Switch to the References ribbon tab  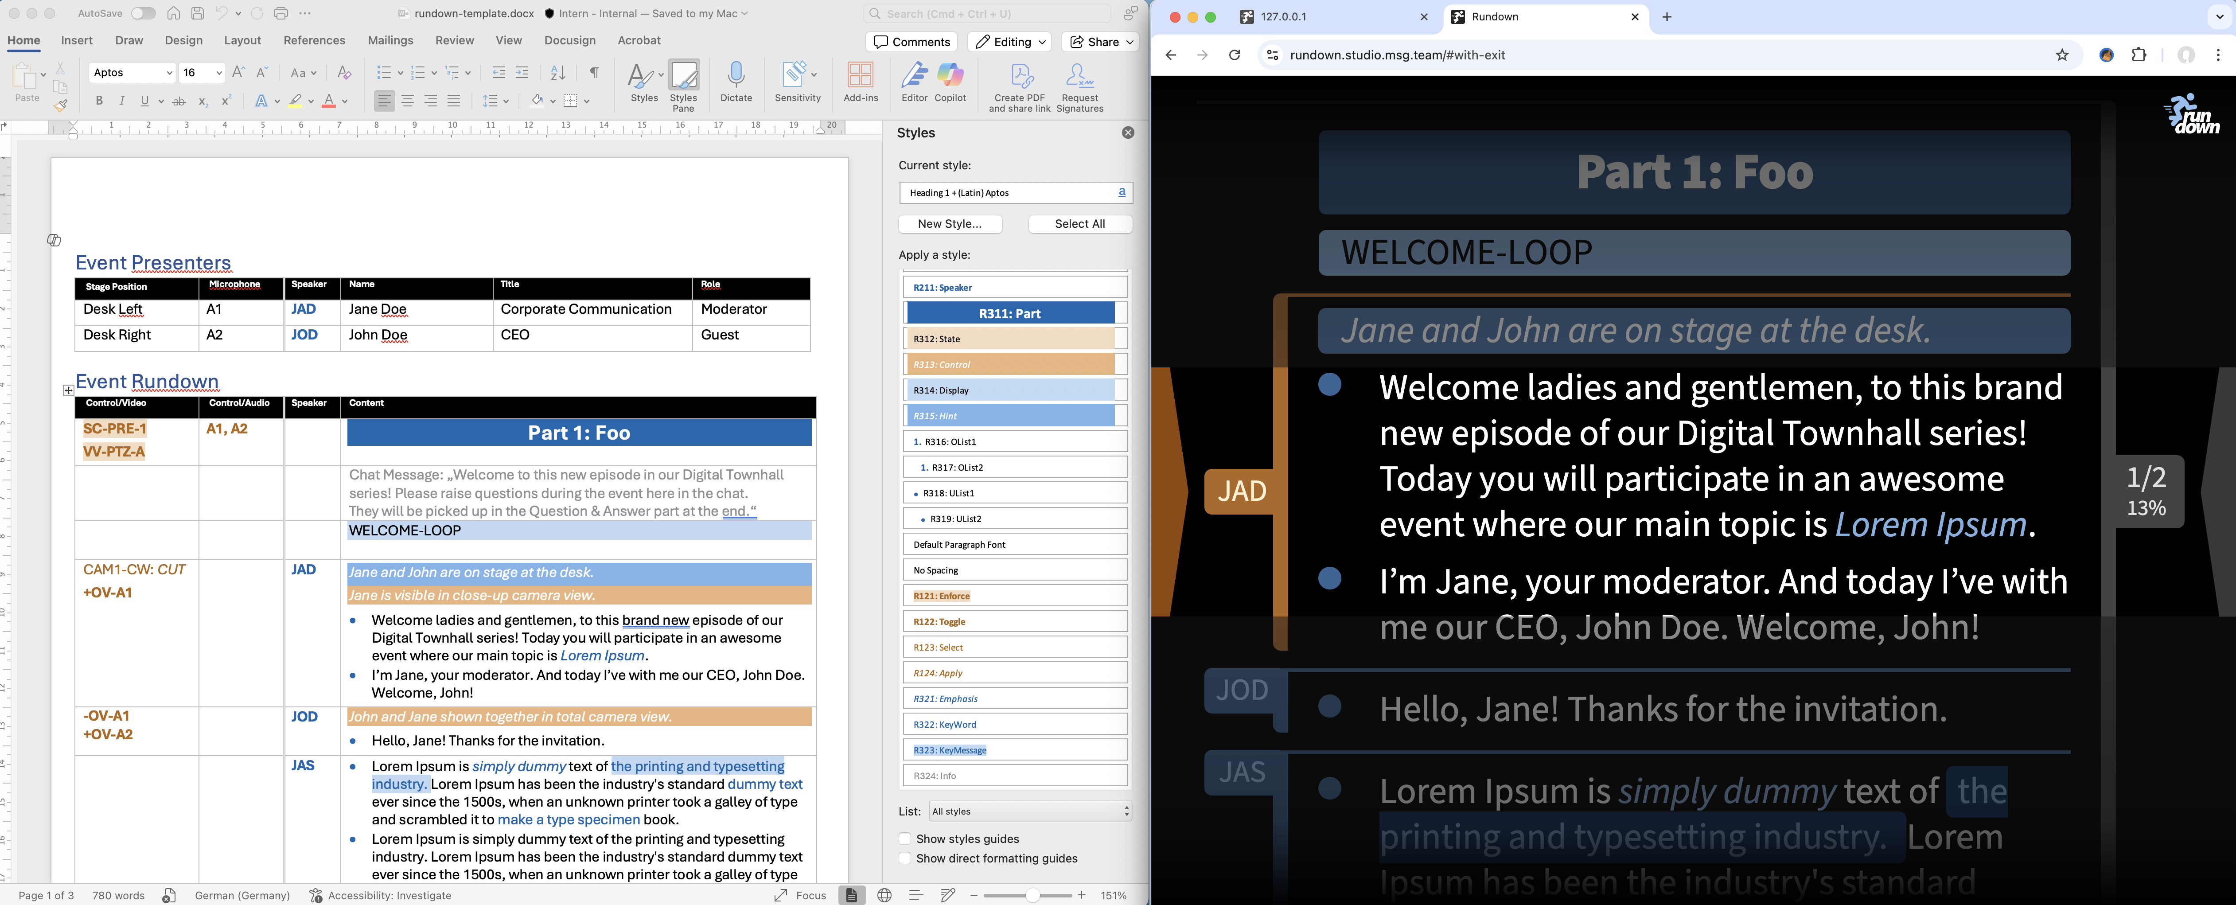coord(313,41)
